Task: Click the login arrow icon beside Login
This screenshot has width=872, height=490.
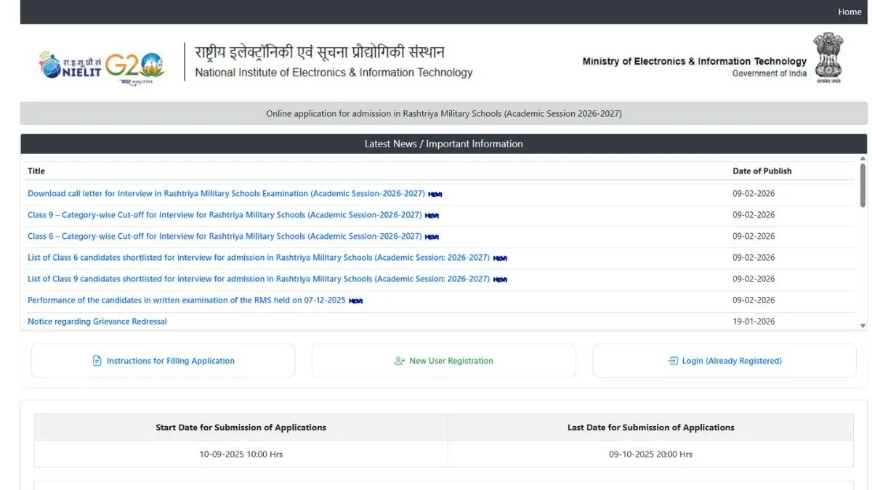Action: 672,361
